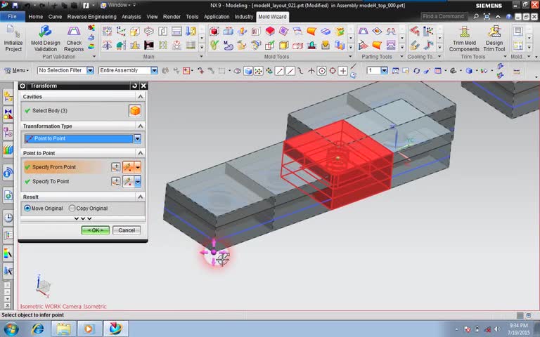
Task: Choose the Copy Original radio option
Action: click(72, 209)
